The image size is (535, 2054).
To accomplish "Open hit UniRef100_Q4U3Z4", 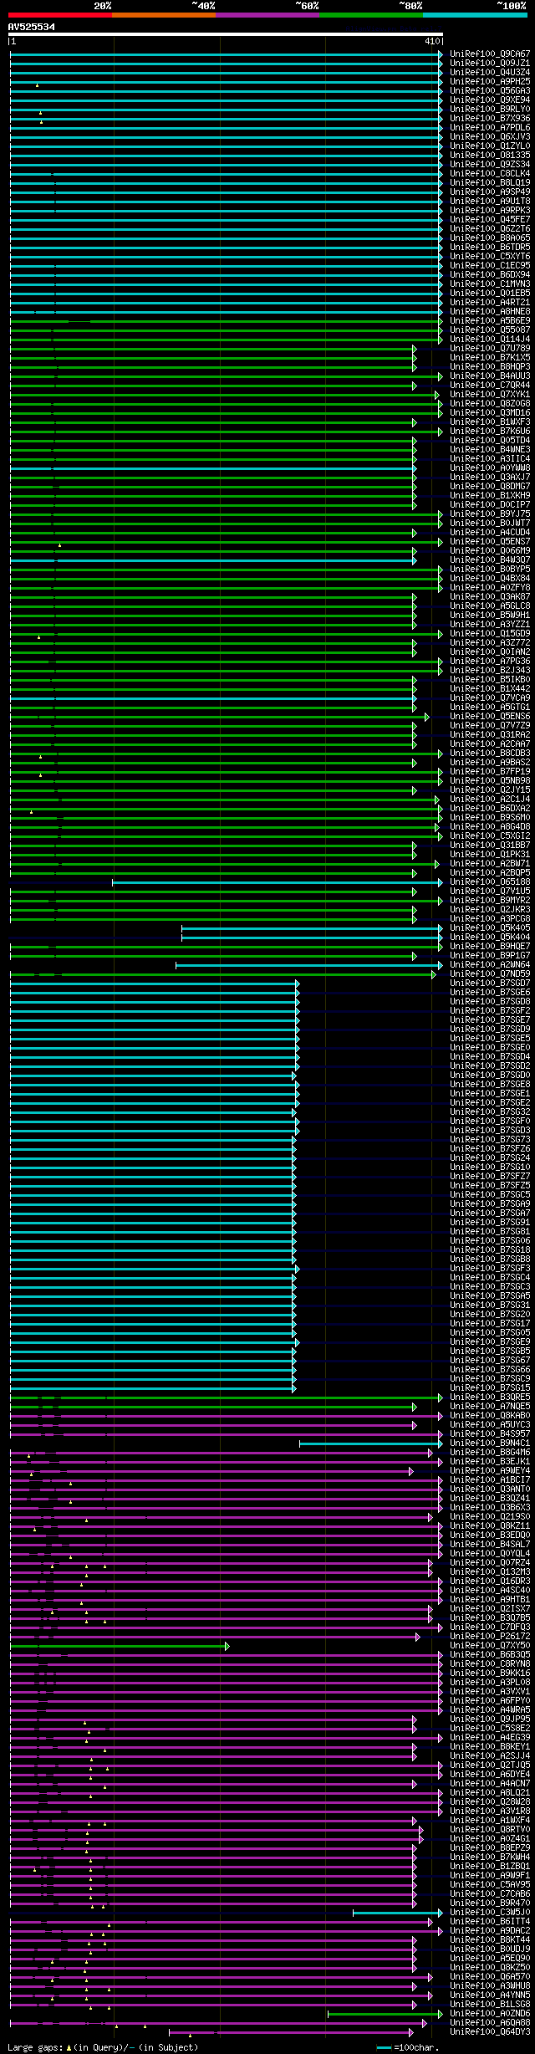I will [x=490, y=72].
